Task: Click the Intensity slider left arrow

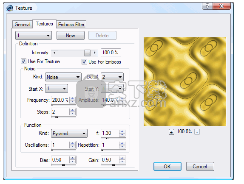Action: (54, 53)
